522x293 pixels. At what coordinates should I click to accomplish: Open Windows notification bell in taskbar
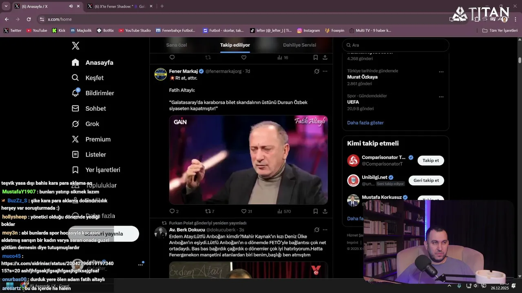513,286
